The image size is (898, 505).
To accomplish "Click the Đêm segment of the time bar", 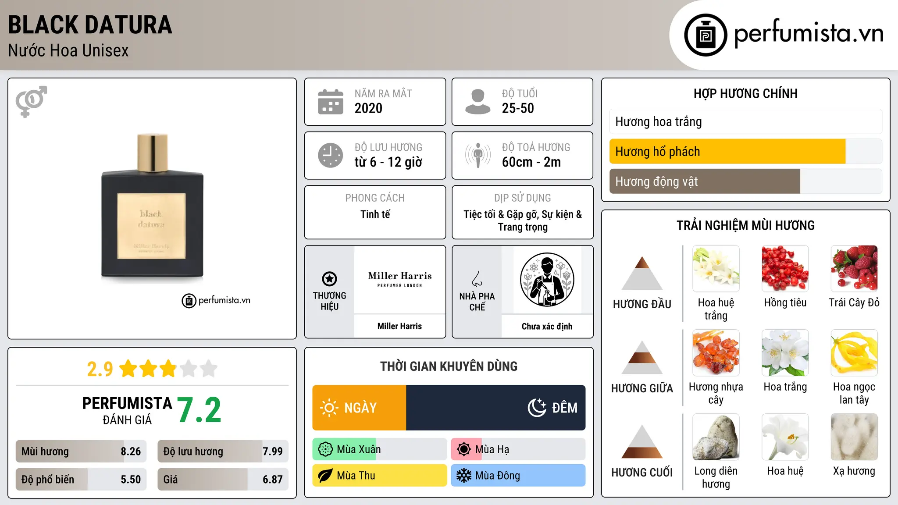I will [495, 408].
